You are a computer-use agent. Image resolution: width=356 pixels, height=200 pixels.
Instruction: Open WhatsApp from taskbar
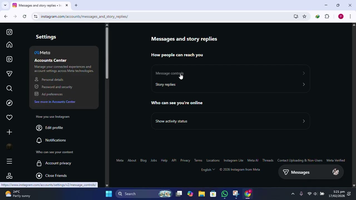tap(224, 194)
